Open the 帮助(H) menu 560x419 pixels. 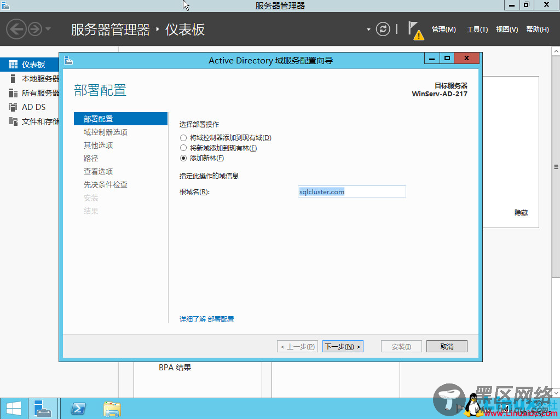(538, 30)
